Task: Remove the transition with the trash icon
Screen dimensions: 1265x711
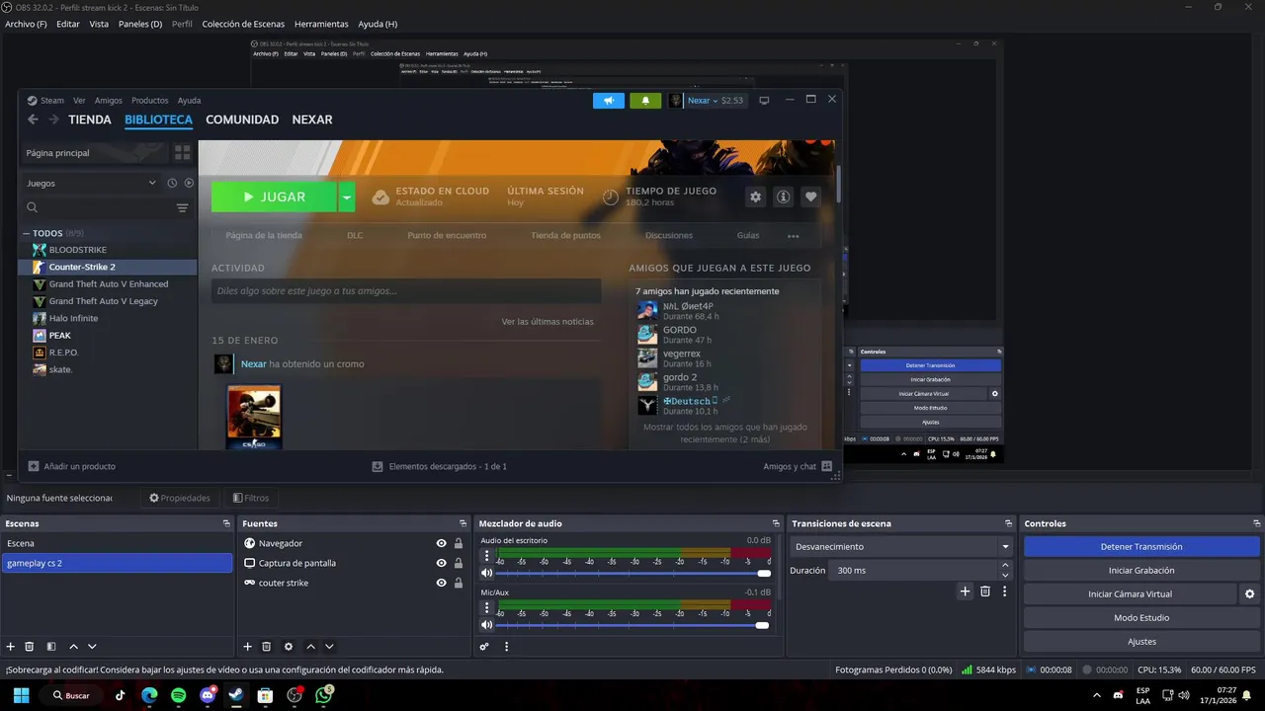Action: tap(985, 592)
